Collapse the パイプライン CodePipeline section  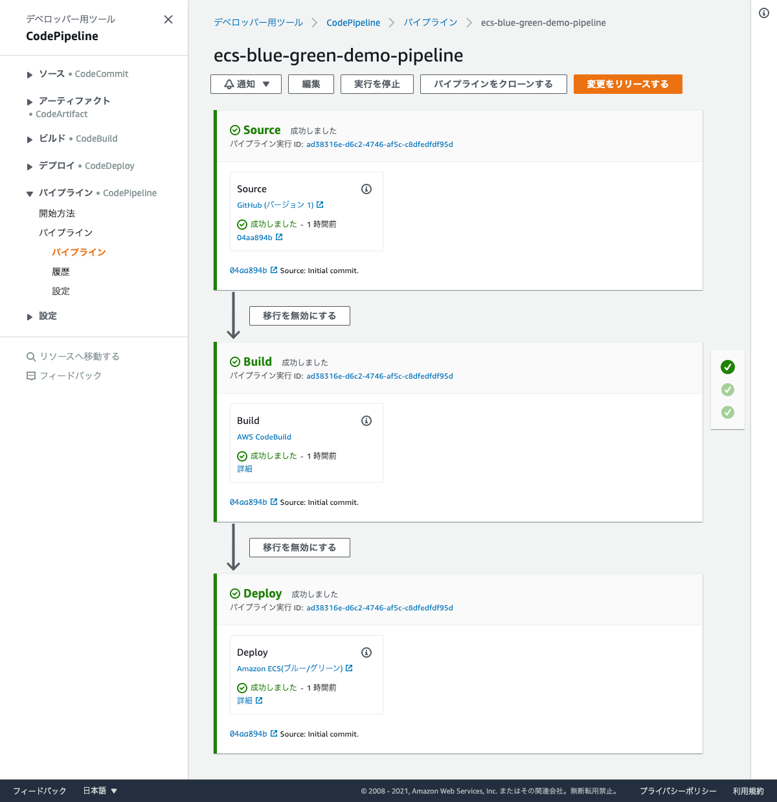pos(30,194)
